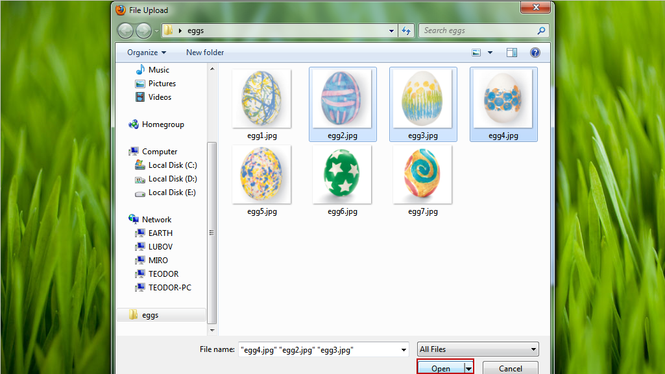Select the egg7.jpg swirl egg
Screen dimensions: 665x374
point(422,174)
